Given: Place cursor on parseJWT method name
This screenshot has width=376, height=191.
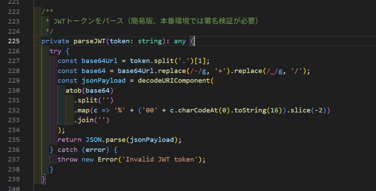Looking at the screenshot, I should [x=89, y=41].
